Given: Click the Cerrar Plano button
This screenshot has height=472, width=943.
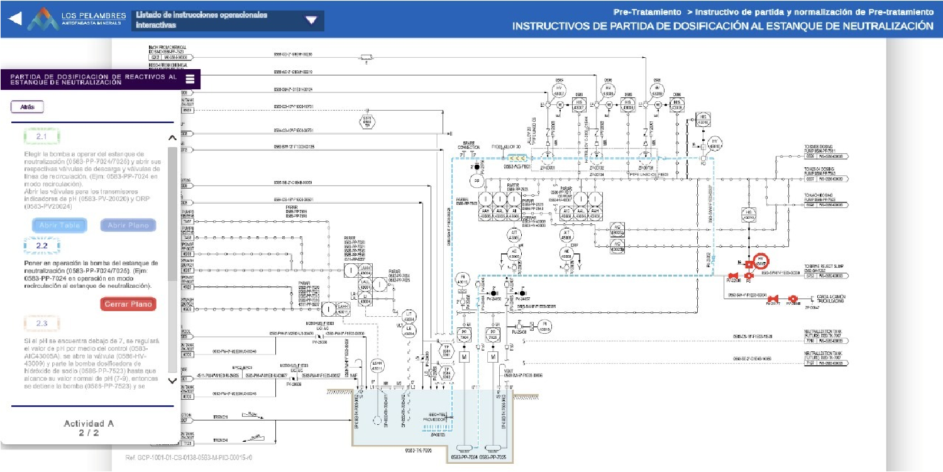Looking at the screenshot, I should point(128,304).
